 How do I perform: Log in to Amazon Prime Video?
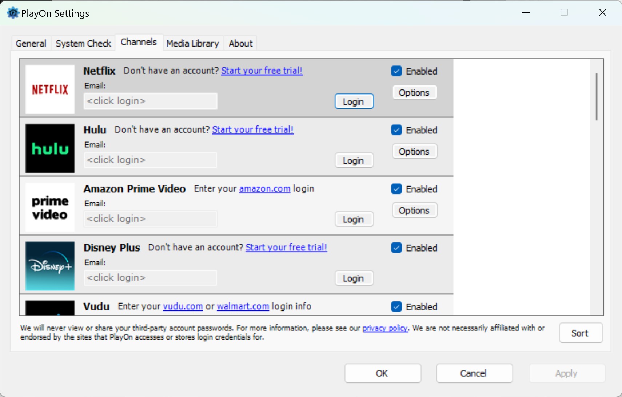coord(354,219)
